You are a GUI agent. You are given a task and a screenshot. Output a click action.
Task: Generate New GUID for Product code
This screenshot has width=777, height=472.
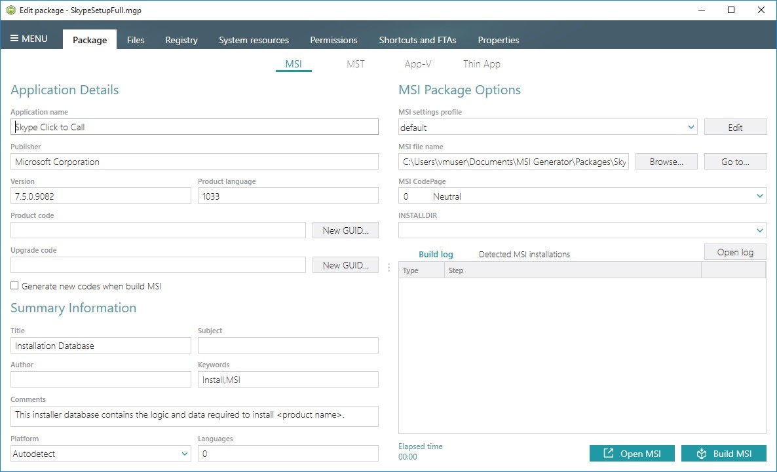(x=345, y=230)
